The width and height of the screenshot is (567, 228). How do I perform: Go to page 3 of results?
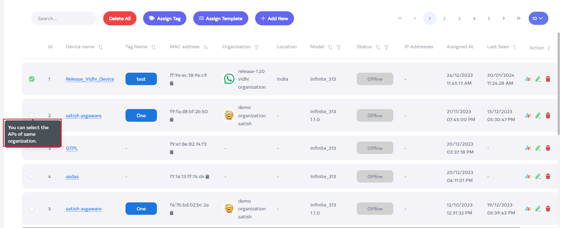(459, 18)
